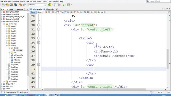The image size is (171, 96).
Task: Open the File menu
Action: click(2, 1)
